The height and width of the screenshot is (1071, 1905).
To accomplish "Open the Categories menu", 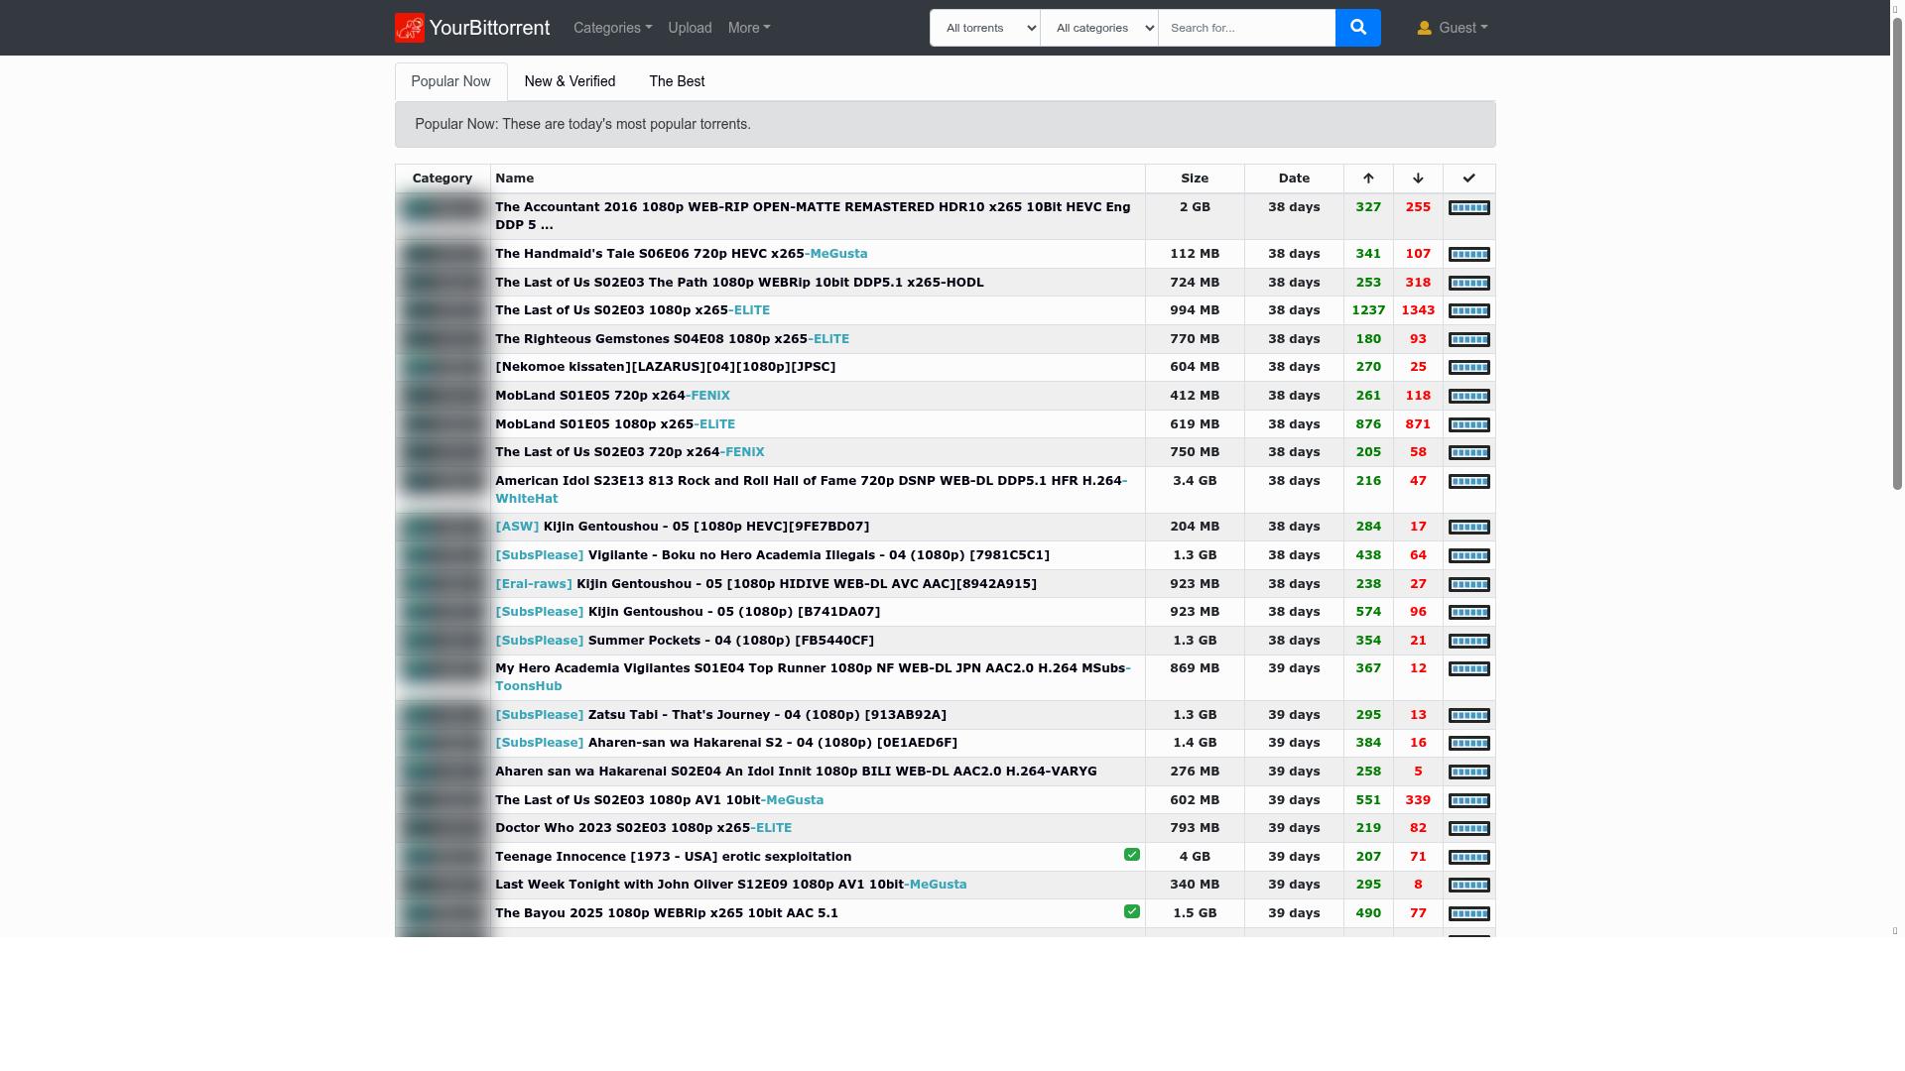I will pyautogui.click(x=611, y=27).
